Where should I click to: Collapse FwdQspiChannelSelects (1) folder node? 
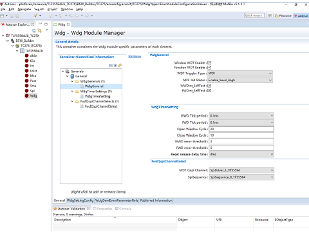(x=72, y=101)
